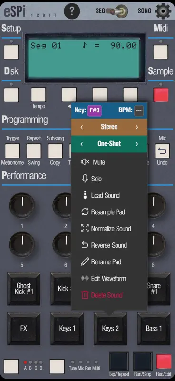Choose Normalize Sound menu entry
Image resolution: width=175 pixels, height=381 pixels.
click(109, 229)
